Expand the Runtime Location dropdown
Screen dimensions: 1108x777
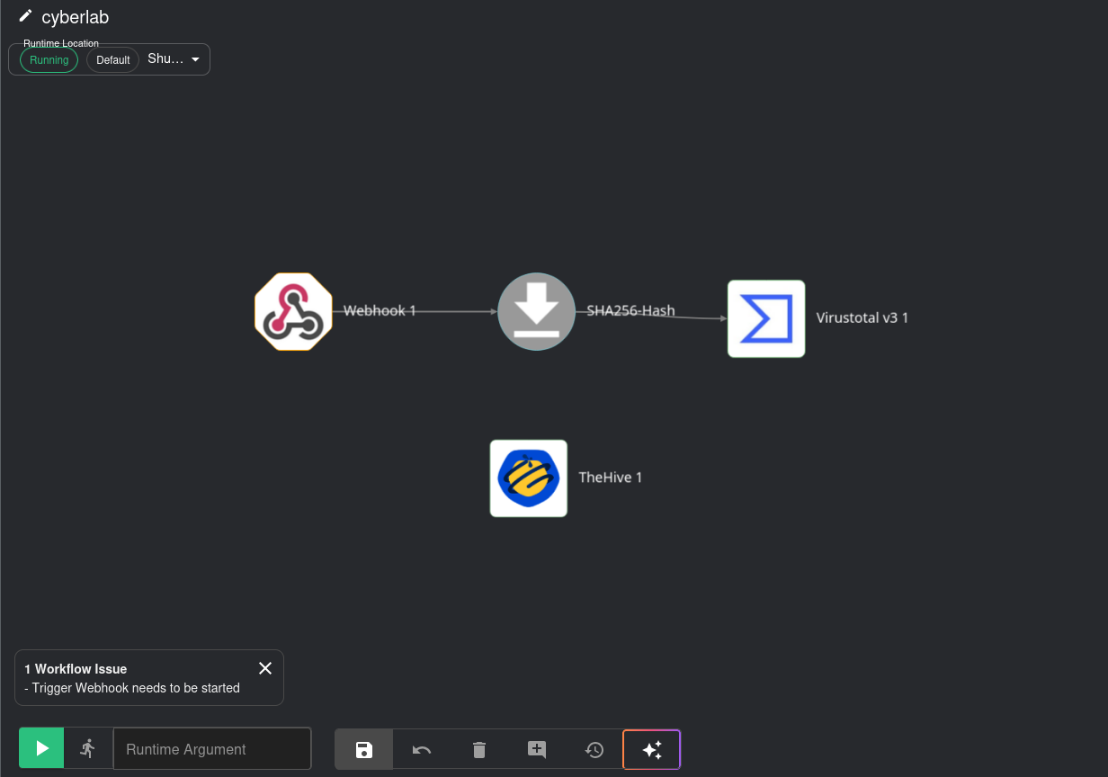coord(195,59)
